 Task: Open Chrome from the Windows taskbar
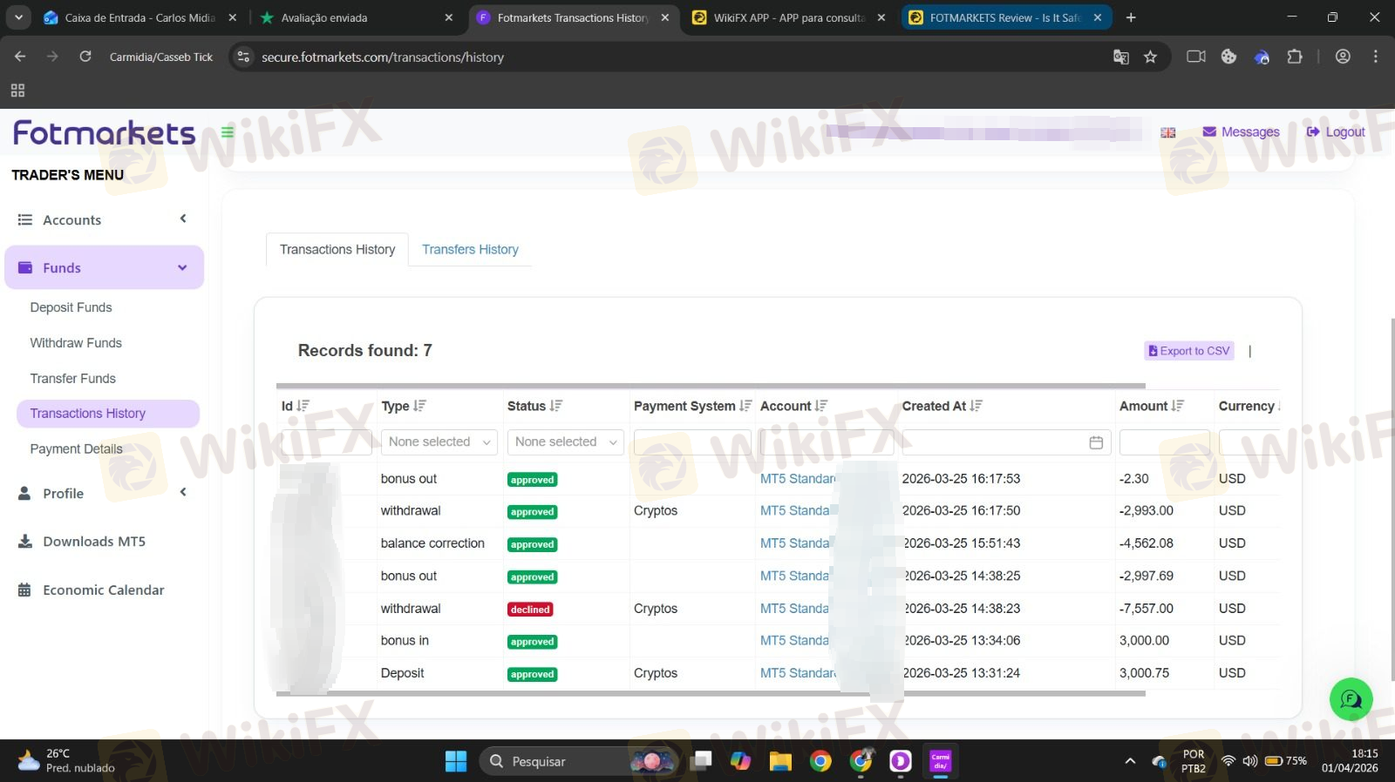pos(820,762)
